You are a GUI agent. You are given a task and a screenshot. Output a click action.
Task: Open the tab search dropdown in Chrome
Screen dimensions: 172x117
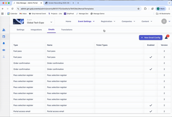(169, 3)
